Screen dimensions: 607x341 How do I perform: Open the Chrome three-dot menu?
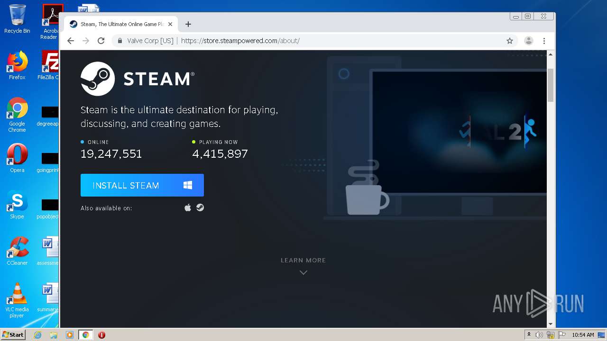(x=544, y=41)
